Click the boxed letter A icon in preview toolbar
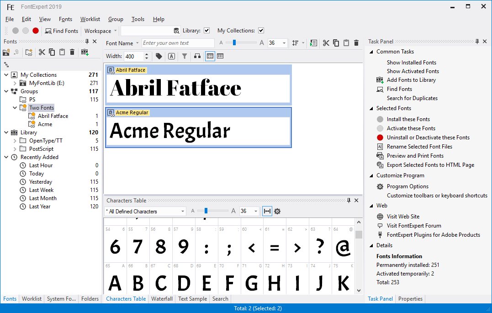Screen dimensions: 492x313 pos(171,56)
